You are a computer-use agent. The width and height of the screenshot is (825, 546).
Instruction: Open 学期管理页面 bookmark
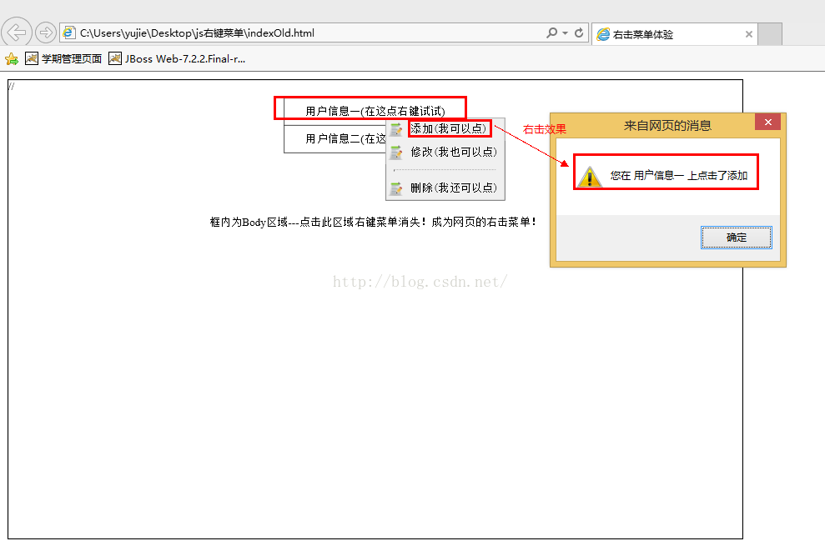pos(63,59)
